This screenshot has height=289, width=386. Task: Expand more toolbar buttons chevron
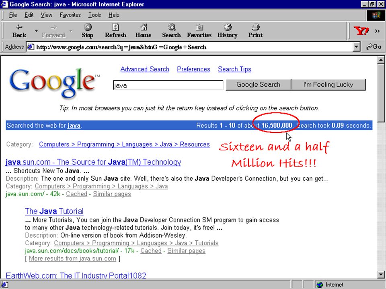[377, 31]
